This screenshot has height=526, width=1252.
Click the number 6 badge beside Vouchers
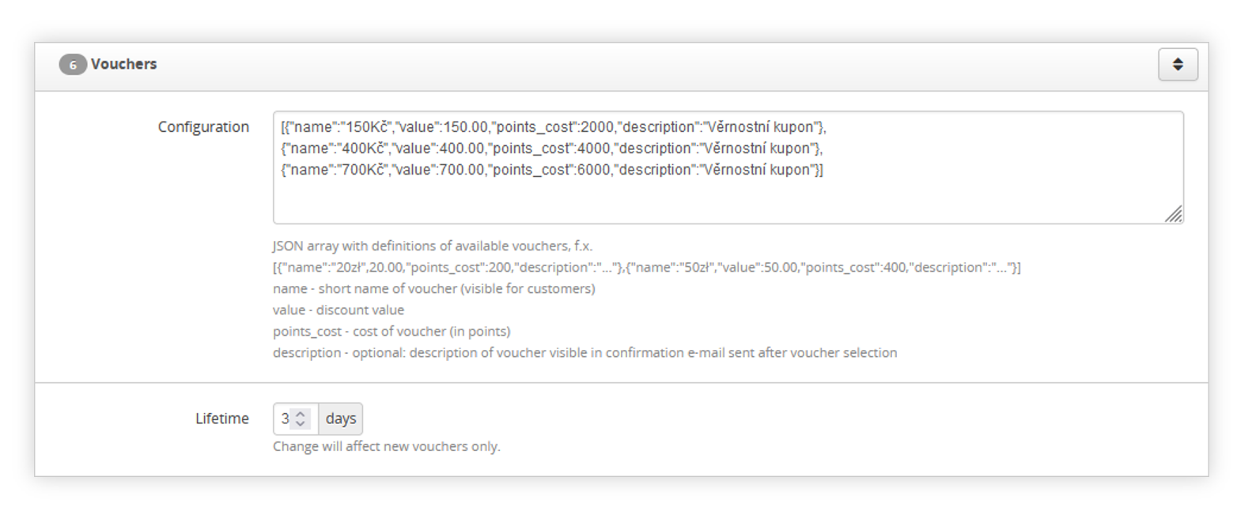tap(73, 65)
